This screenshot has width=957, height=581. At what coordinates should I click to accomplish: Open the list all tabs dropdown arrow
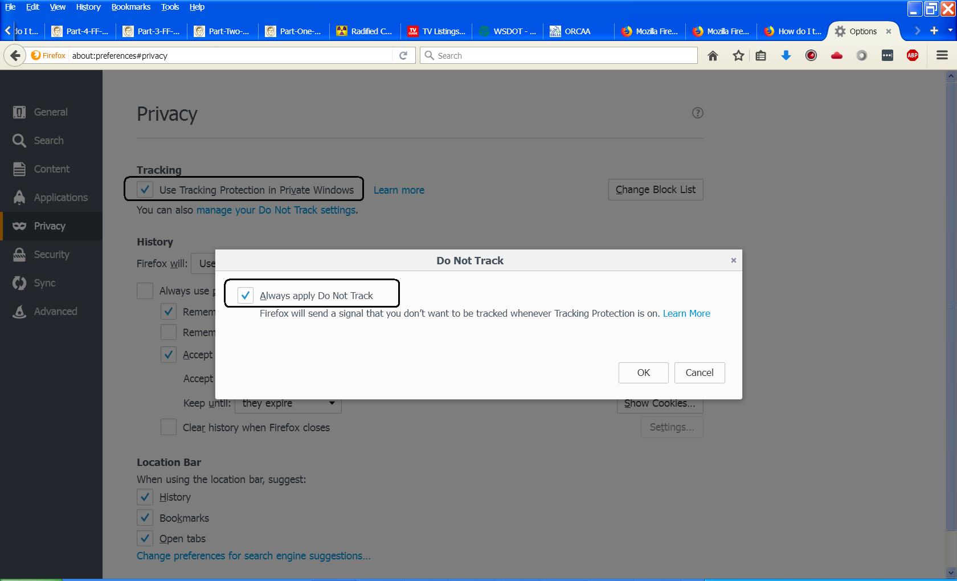(x=950, y=31)
